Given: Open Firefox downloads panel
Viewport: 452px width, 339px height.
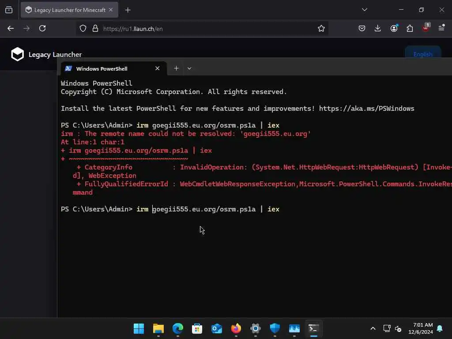Looking at the screenshot, I should (x=378, y=28).
